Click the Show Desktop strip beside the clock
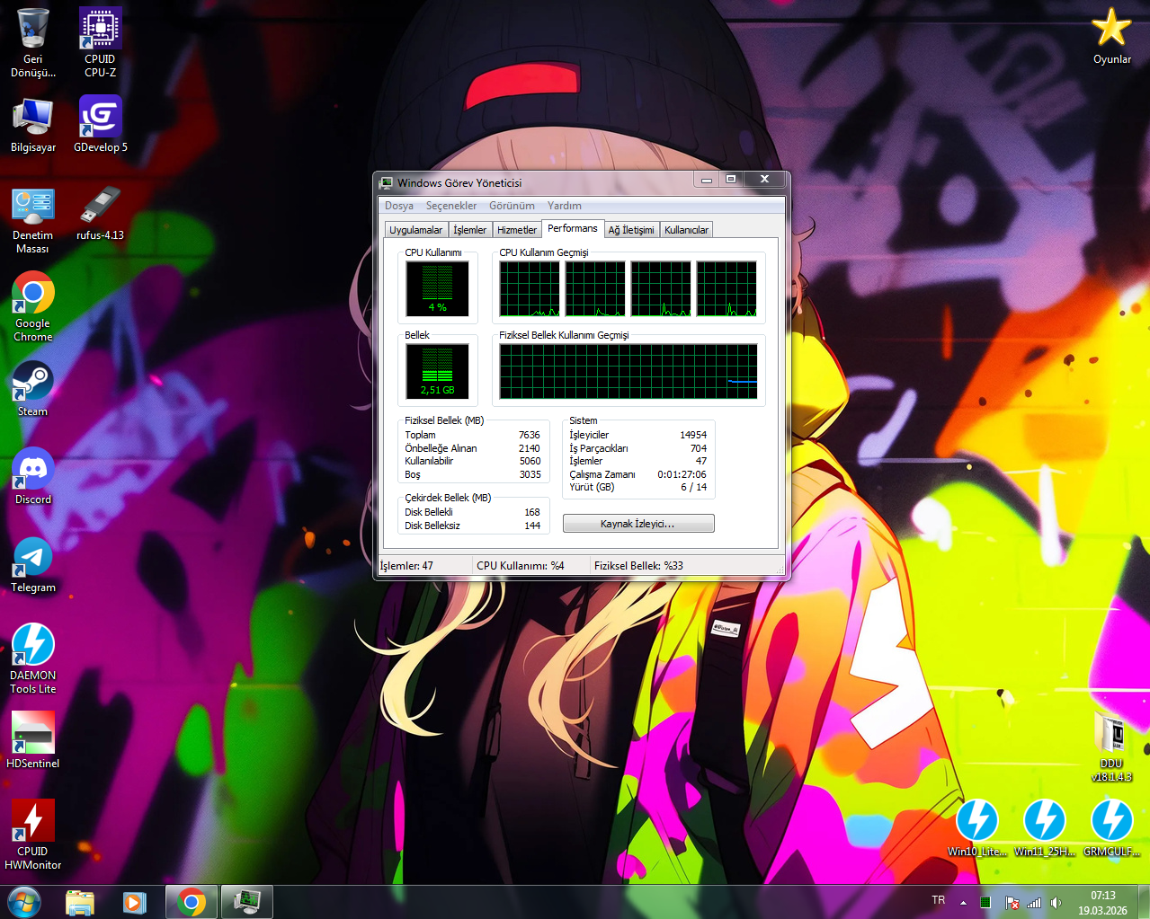 [1144, 902]
